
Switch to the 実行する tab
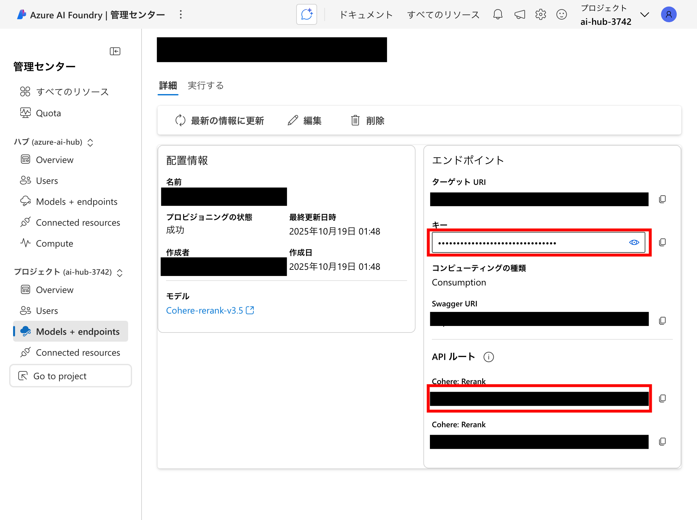tap(206, 86)
